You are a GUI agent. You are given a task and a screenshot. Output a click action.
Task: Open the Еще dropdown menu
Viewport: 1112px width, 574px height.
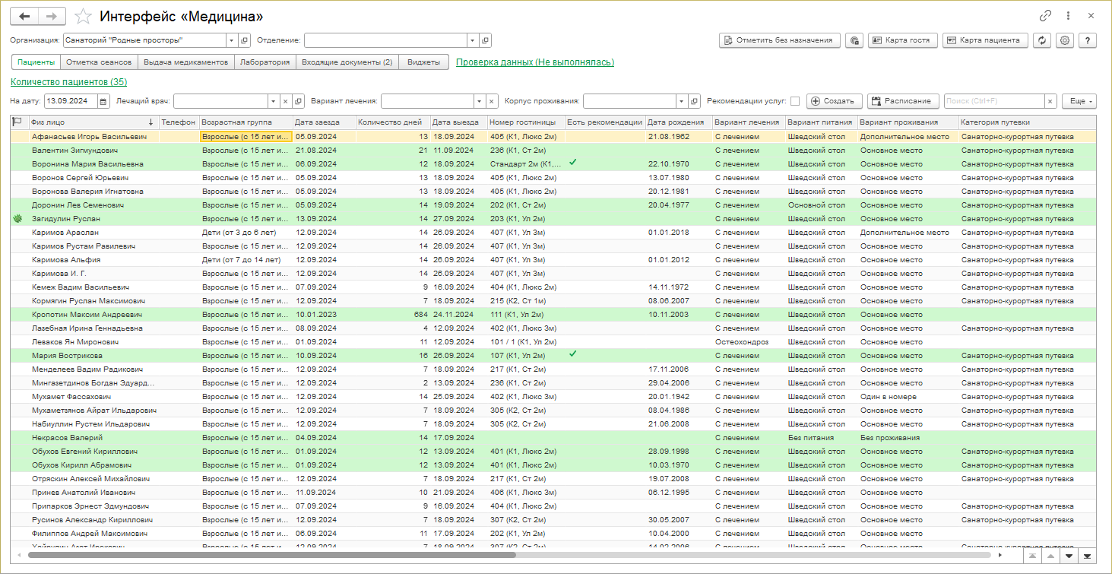point(1079,101)
